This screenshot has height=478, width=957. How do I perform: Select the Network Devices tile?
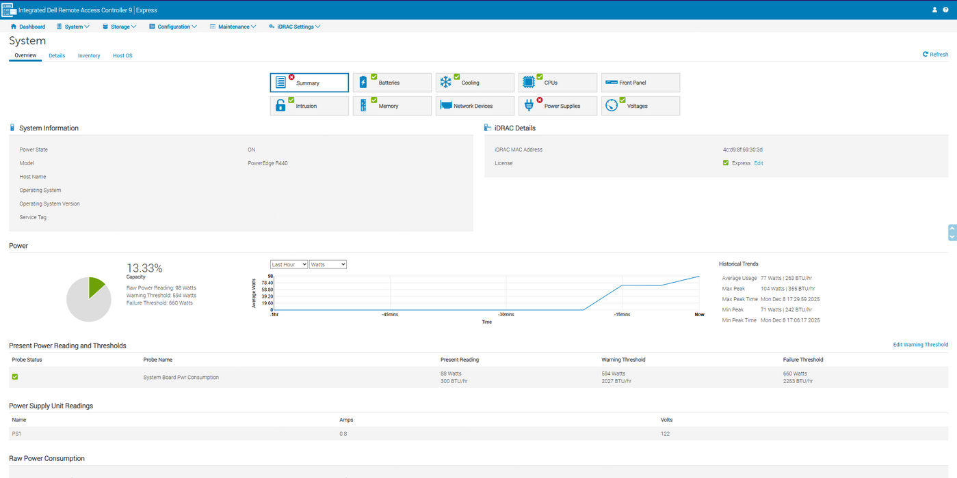pos(475,106)
